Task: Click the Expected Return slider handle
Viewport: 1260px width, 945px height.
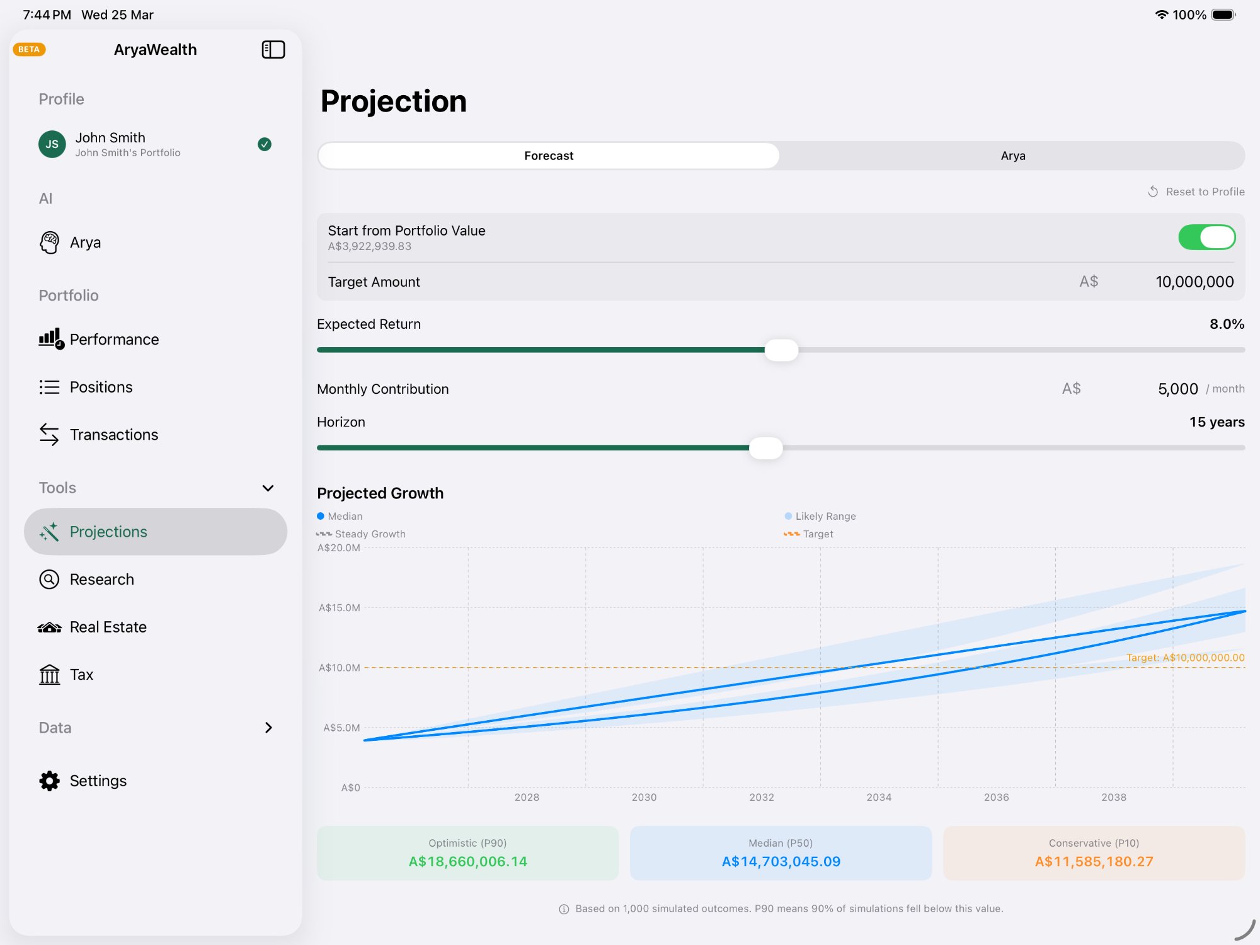Action: (x=781, y=350)
